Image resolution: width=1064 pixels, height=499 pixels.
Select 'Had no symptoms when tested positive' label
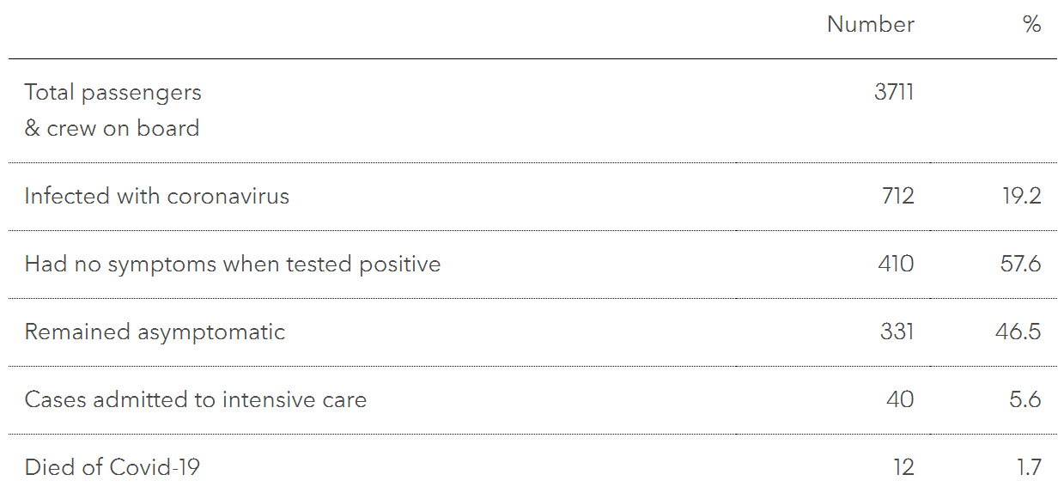click(x=232, y=264)
